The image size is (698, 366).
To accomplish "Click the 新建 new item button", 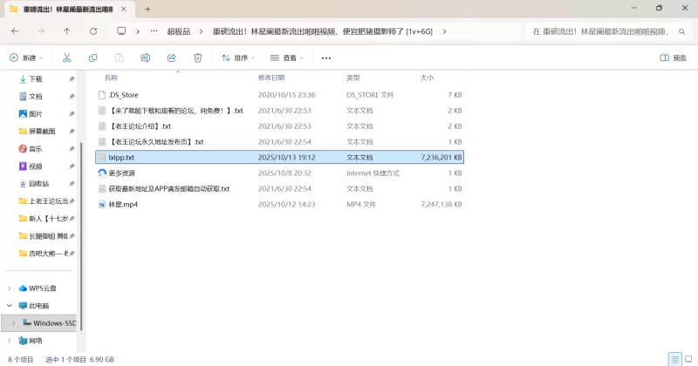I will coord(26,58).
